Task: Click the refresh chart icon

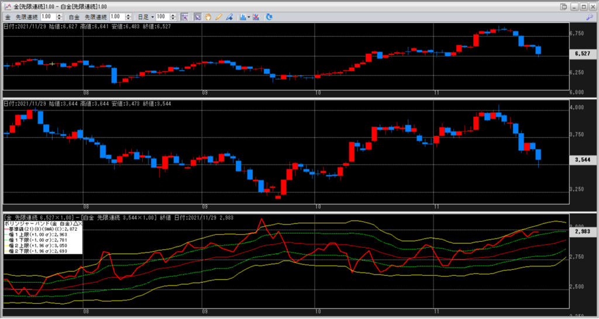Action: (268, 17)
